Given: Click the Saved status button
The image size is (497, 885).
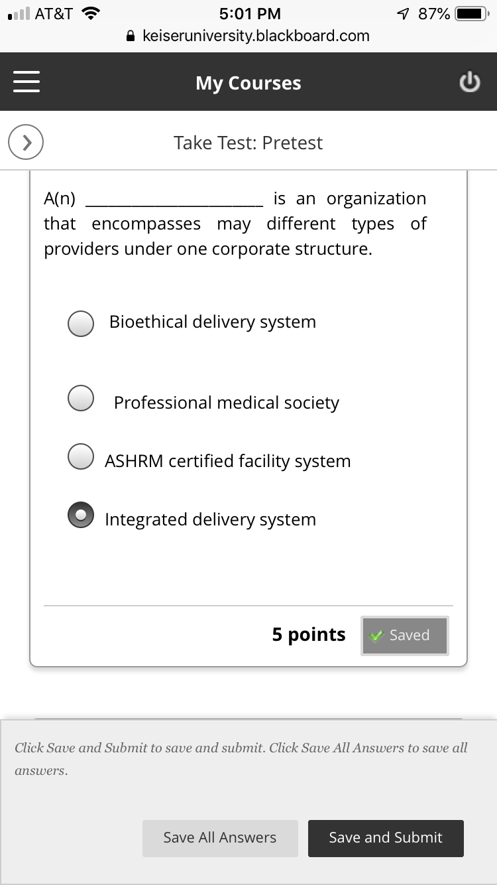Looking at the screenshot, I should tap(404, 636).
